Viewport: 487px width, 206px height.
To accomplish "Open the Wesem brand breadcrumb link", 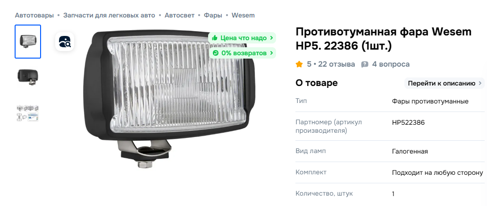I will point(243,15).
